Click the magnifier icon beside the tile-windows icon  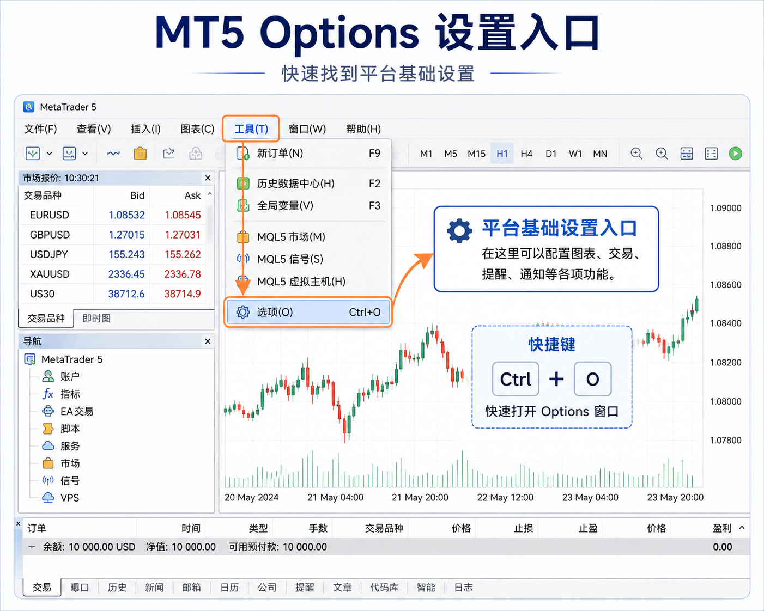[x=662, y=154]
